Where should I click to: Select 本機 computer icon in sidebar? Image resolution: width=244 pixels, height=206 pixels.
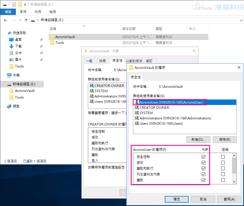click(9, 75)
